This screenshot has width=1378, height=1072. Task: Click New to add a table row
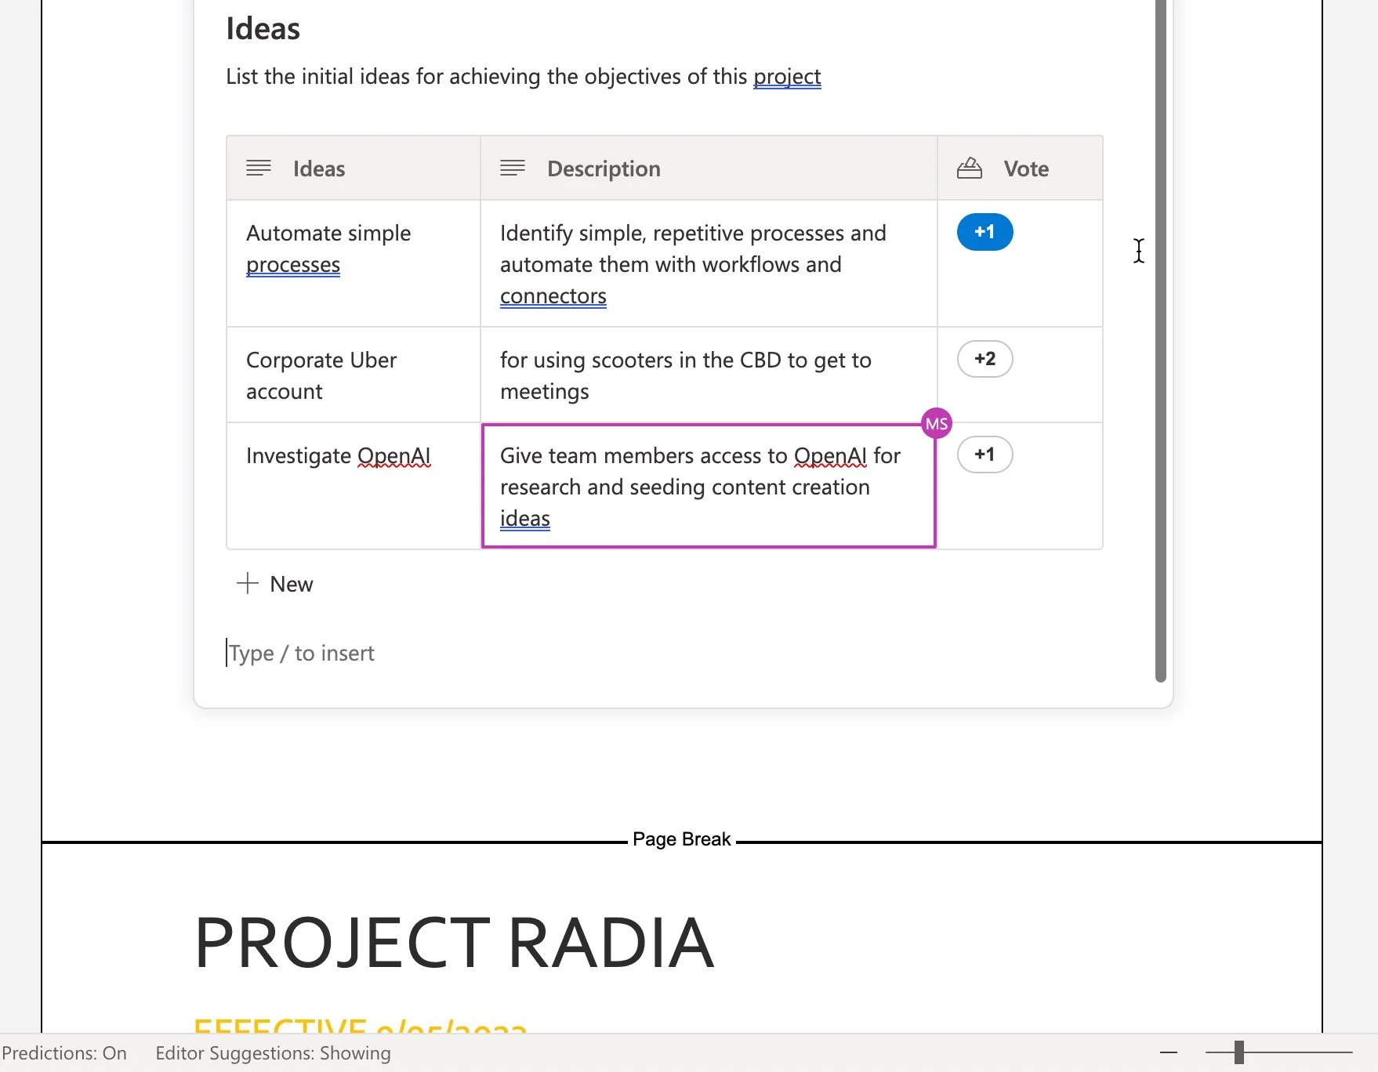(x=291, y=583)
